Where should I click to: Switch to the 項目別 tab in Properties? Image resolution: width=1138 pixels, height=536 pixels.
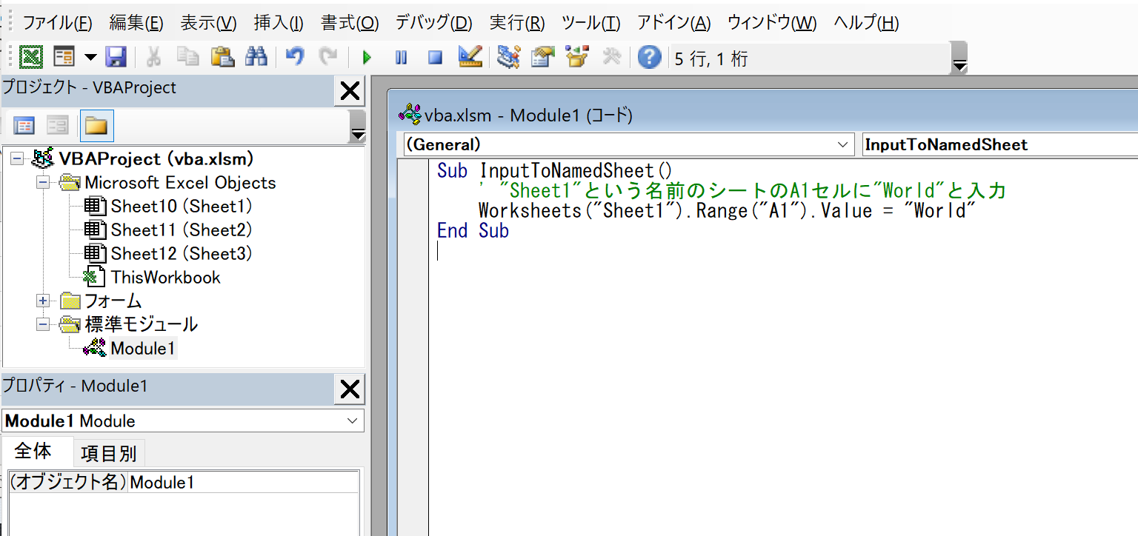pos(108,453)
